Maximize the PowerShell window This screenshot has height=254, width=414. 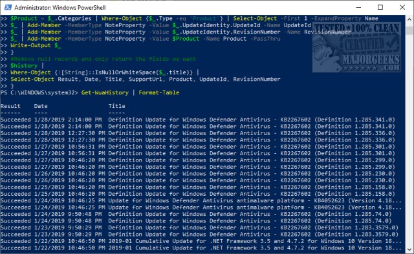(380, 7)
